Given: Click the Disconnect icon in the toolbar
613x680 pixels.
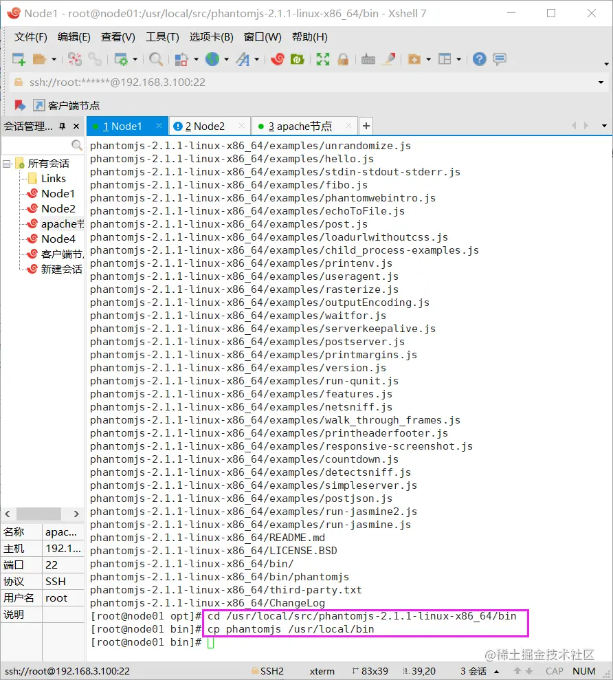Looking at the screenshot, I should 75,59.
